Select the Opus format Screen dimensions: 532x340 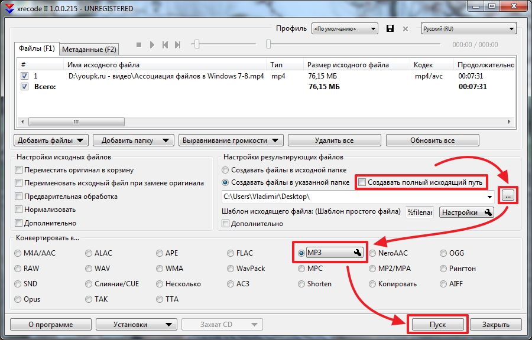coord(18,299)
